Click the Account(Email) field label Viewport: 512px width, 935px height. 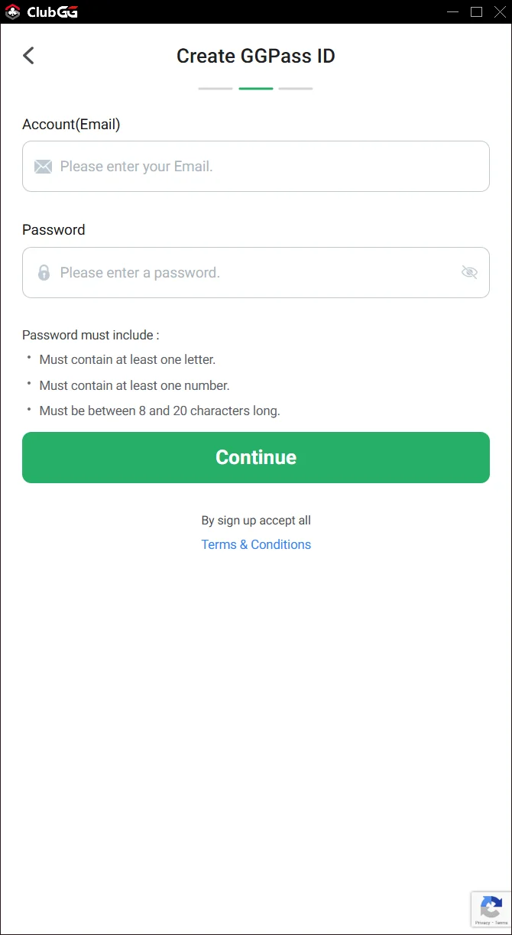click(71, 124)
